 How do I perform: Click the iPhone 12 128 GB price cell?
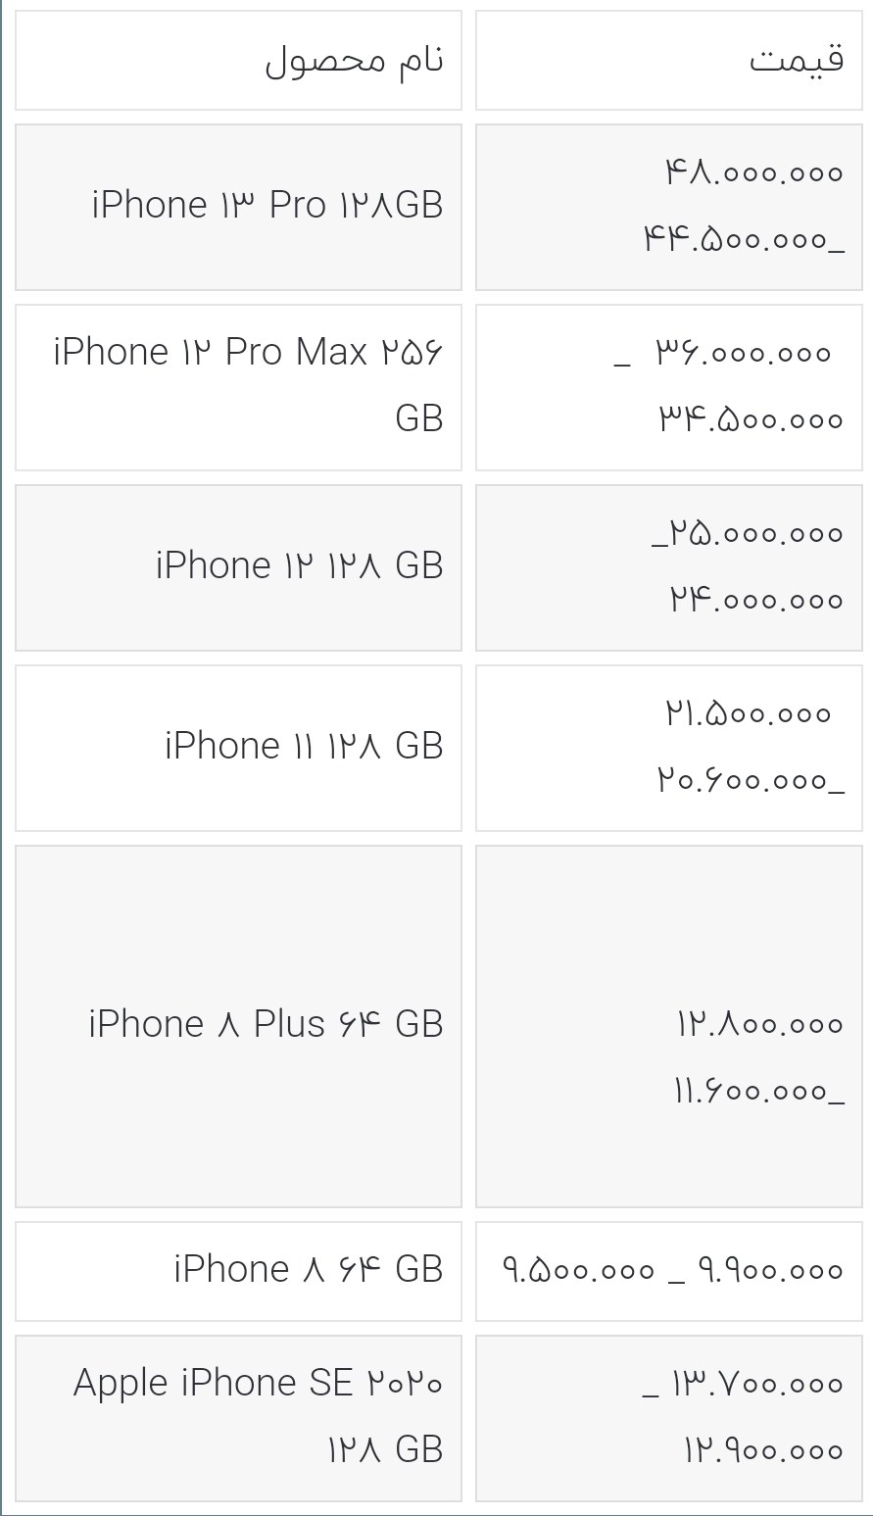(x=668, y=567)
